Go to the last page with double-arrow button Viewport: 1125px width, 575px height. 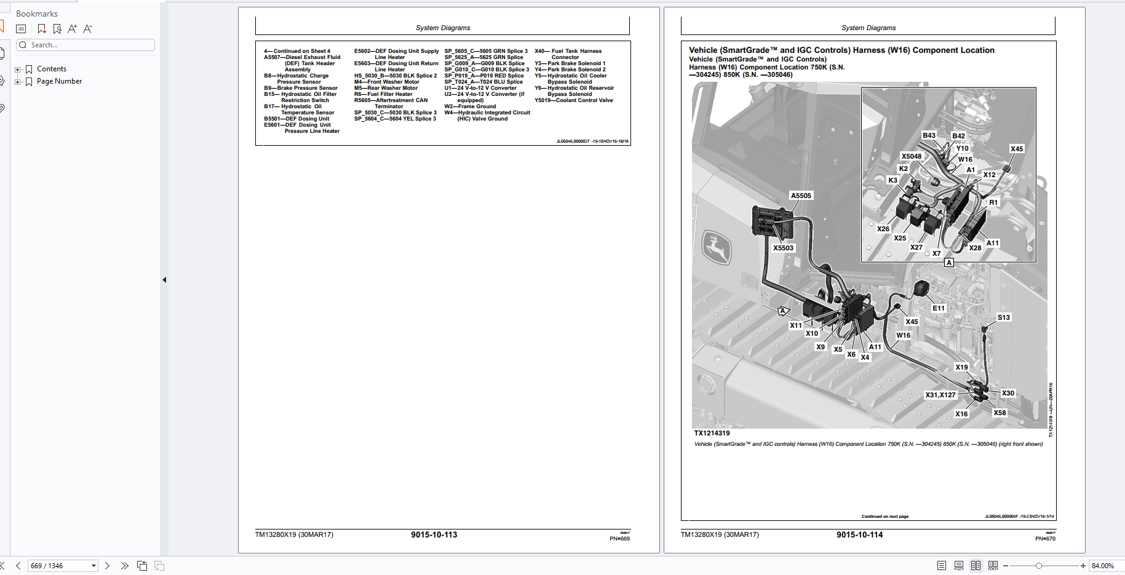125,565
